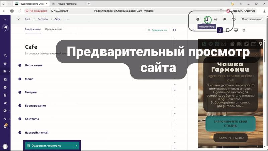Viewport: 268px width, 151px height.
Task: Open a new browser tab with plus
Action: 89,4
